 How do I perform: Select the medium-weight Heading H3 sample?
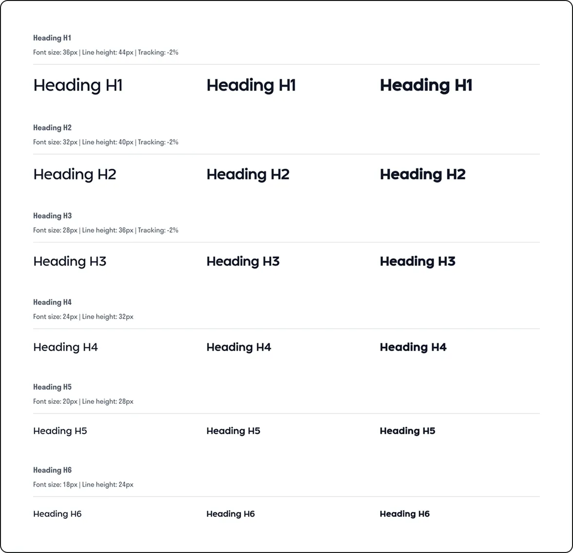point(243,261)
